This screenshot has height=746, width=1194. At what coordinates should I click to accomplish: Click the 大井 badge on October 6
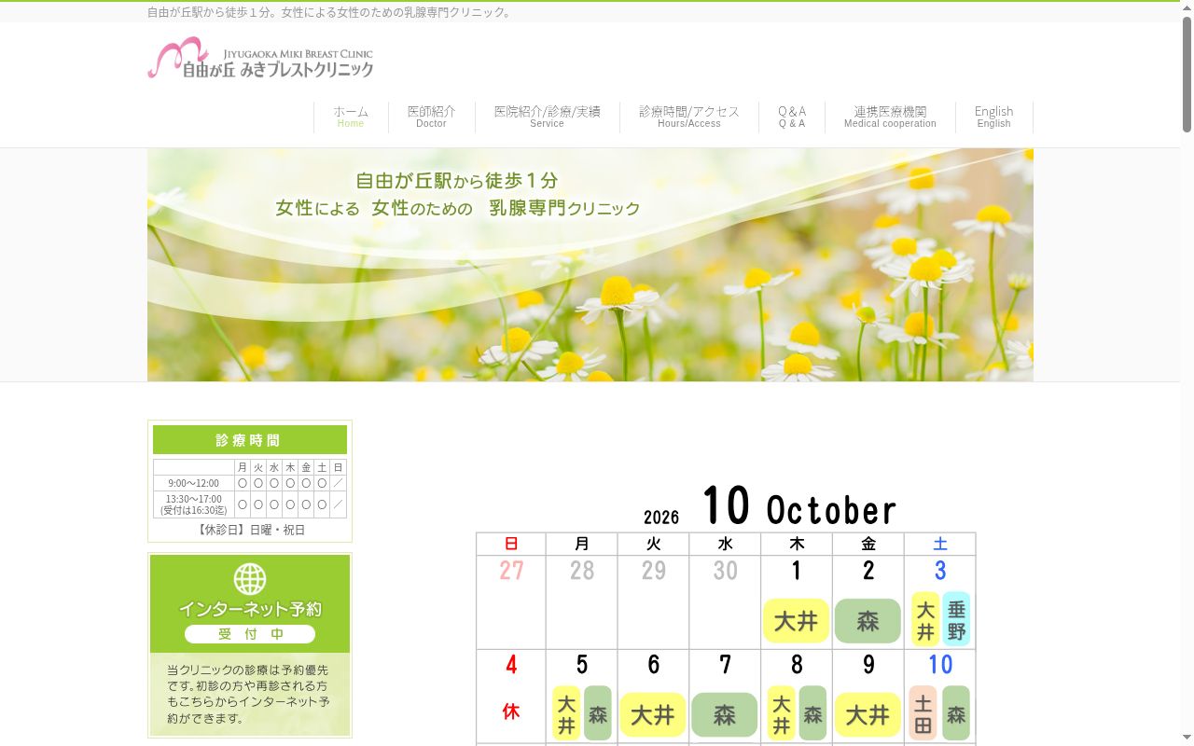(x=653, y=715)
